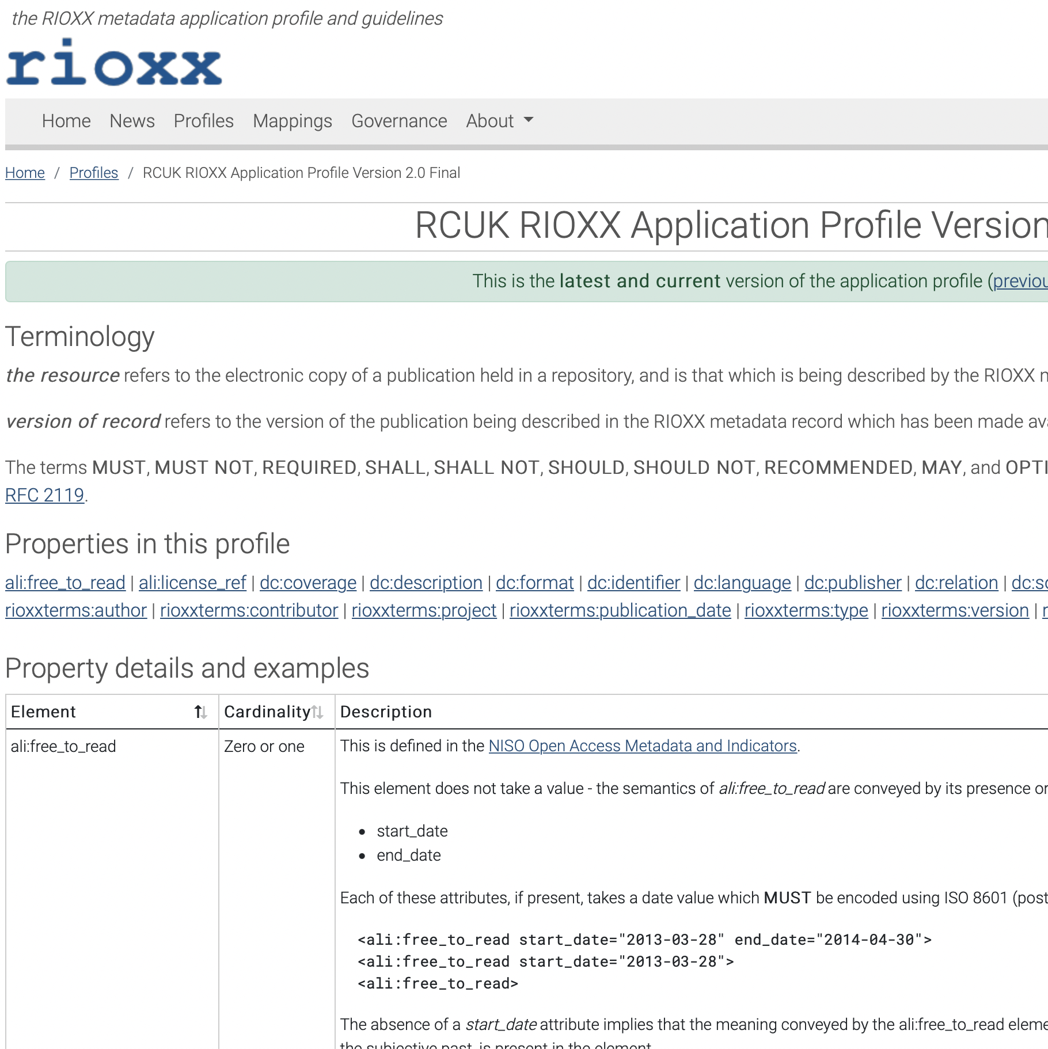Click the rioxx logo
Image resolution: width=1048 pixels, height=1049 pixels.
coord(114,63)
